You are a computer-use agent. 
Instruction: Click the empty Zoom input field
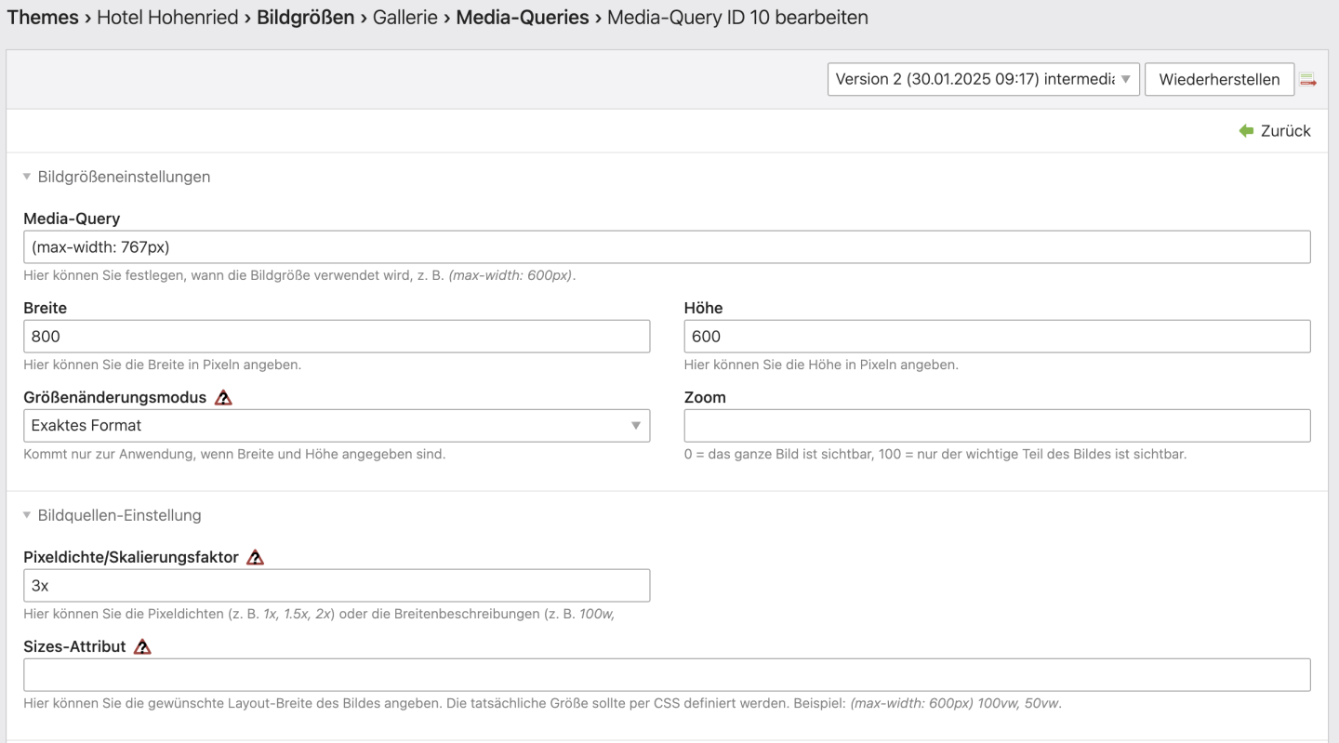996,426
